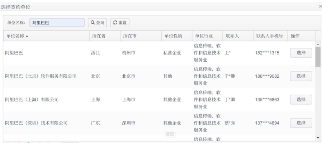Select the 阿里巴巴 杭州市 row's 选择 button

click(301, 53)
